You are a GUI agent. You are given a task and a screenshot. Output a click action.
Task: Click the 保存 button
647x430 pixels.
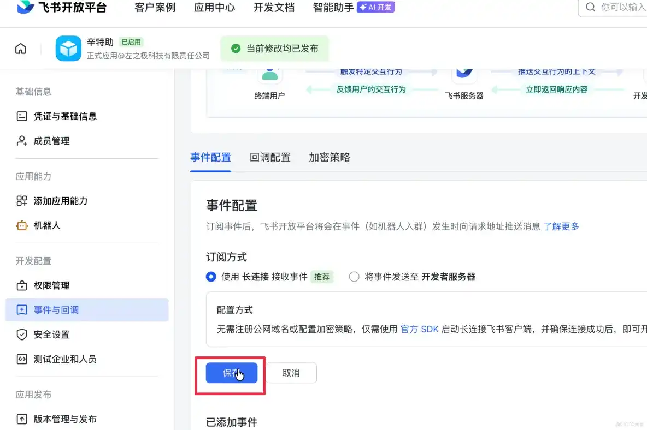tap(230, 373)
